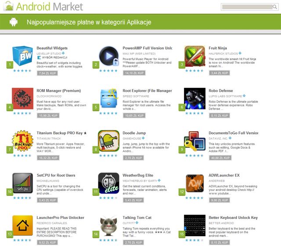Open the SetCPU for Root Users title link
The width and height of the screenshot is (281, 247).
coord(56,175)
